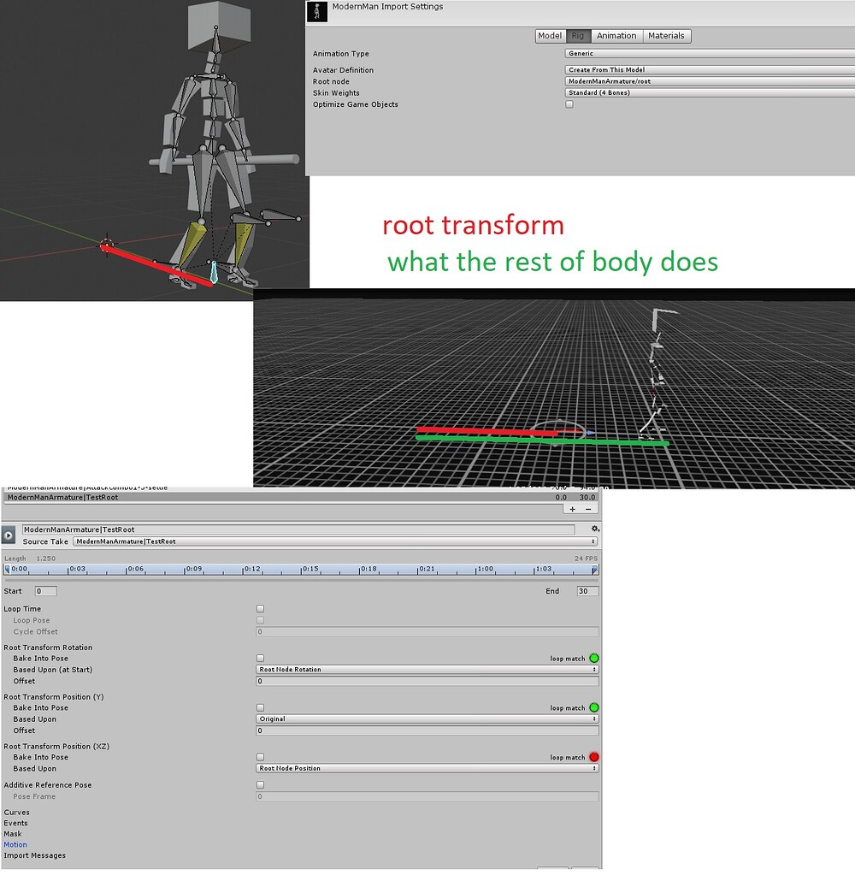The image size is (855, 875).
Task: Add a new clip with the plus icon
Action: coord(571,508)
